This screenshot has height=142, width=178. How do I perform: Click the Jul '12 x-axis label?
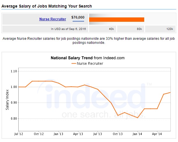[x=19, y=134]
